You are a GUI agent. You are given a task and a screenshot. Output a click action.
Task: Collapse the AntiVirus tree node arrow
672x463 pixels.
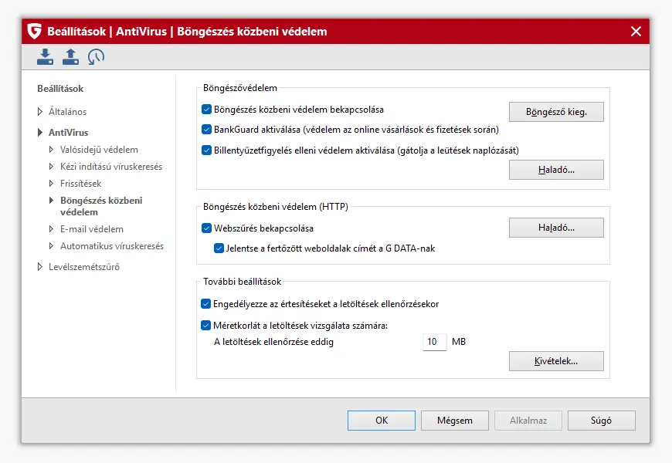pyautogui.click(x=40, y=133)
